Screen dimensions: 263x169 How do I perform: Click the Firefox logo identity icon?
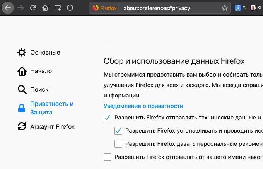click(96, 8)
